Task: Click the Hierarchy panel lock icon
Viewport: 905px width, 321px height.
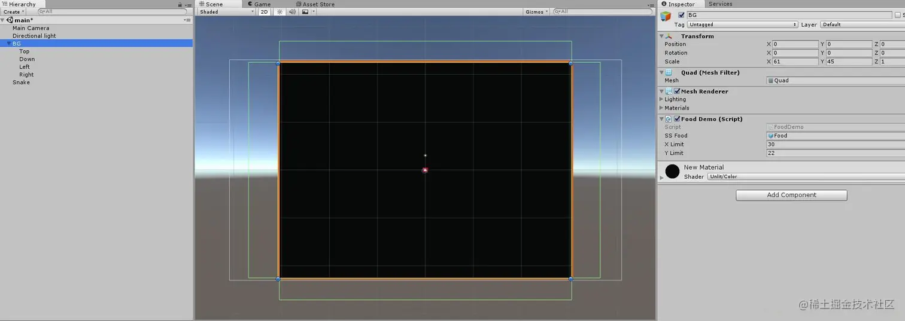Action: (x=180, y=4)
